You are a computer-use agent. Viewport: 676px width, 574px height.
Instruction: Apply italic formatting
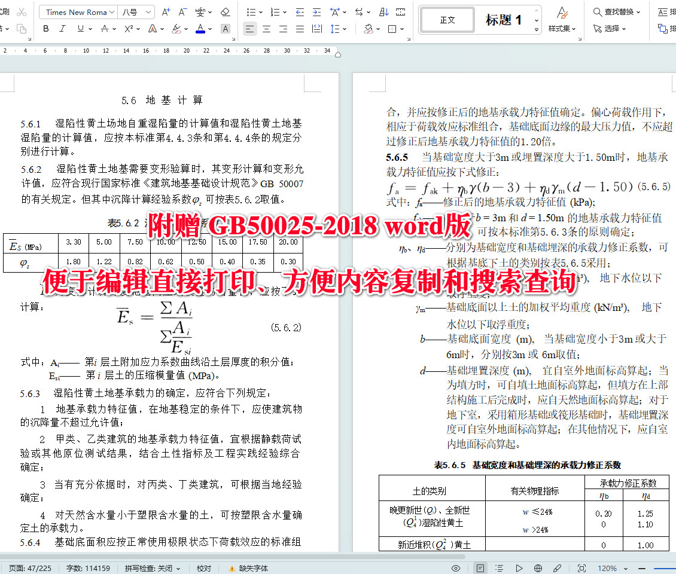click(x=62, y=29)
